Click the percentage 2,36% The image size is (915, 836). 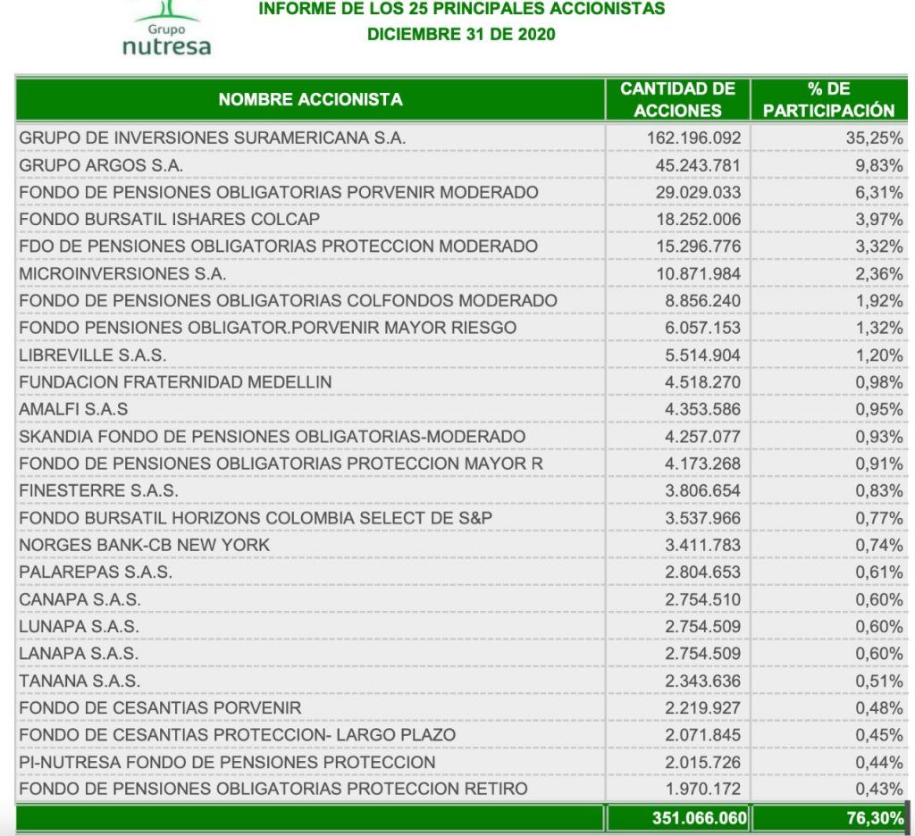click(879, 273)
